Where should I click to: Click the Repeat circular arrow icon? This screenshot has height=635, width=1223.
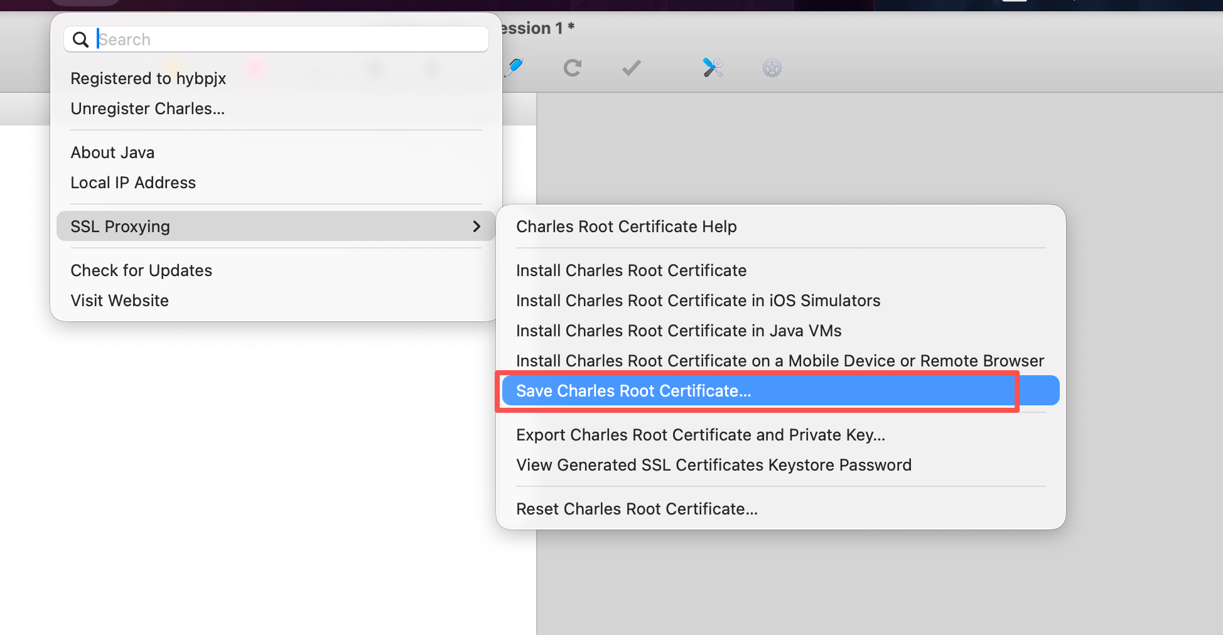(572, 68)
